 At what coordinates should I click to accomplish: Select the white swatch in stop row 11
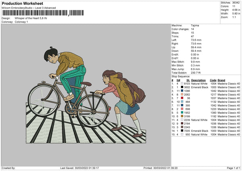[x=182, y=120]
